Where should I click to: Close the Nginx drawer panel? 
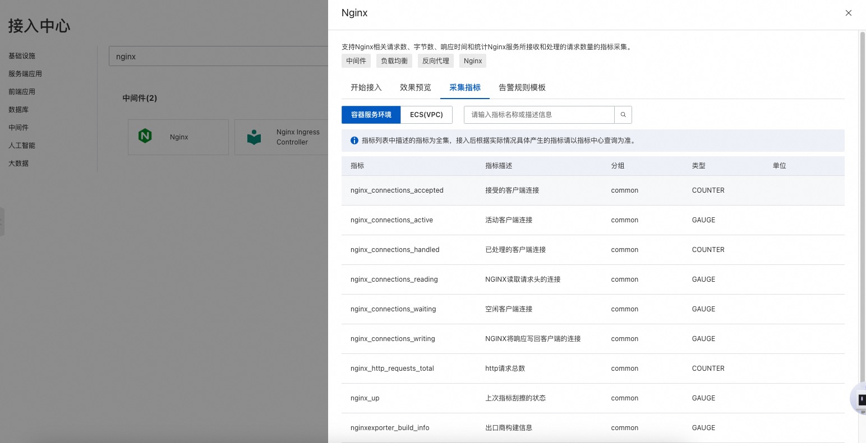tap(848, 13)
